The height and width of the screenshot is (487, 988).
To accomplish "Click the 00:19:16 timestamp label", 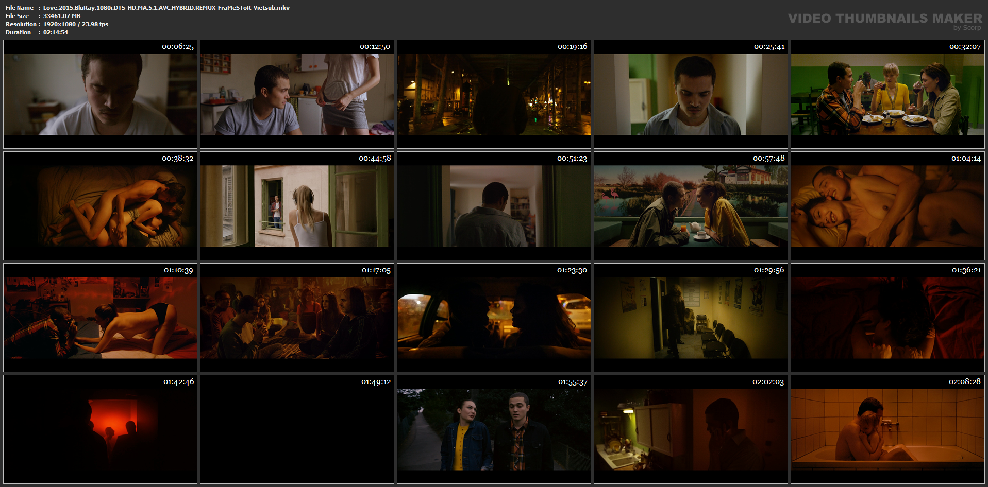I will [x=572, y=47].
